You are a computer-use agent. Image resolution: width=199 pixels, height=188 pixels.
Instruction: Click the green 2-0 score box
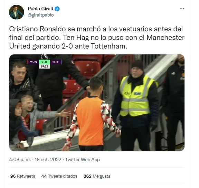click(x=44, y=62)
